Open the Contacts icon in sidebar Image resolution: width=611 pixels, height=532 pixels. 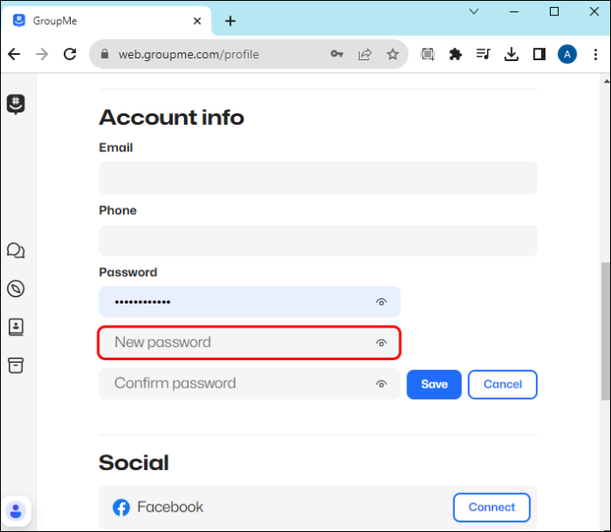click(x=16, y=327)
